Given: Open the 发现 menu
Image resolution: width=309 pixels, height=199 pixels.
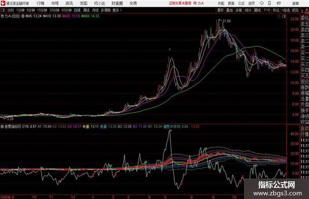Looking at the screenshot, I should pos(84,3).
